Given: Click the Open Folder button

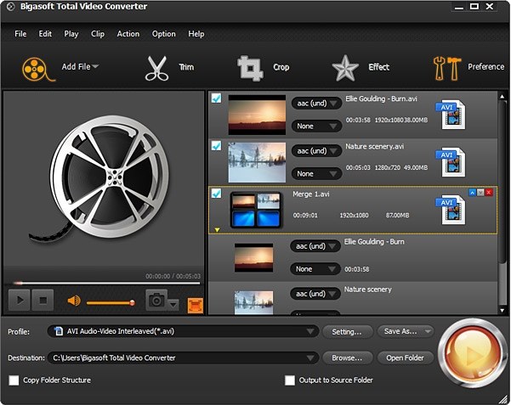Looking at the screenshot, I should [x=405, y=357].
